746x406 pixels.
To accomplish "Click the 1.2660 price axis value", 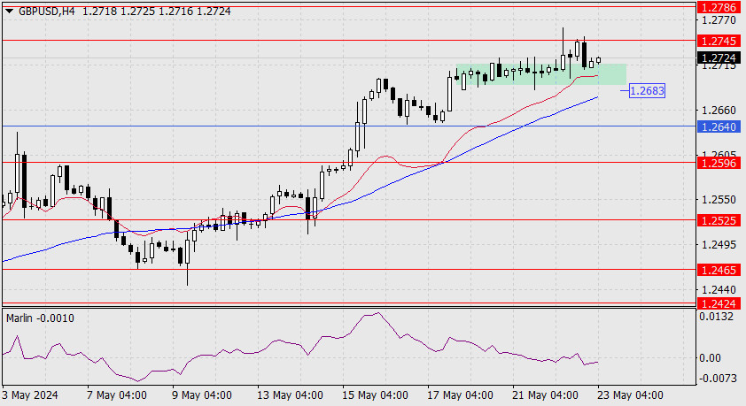I will pos(719,111).
